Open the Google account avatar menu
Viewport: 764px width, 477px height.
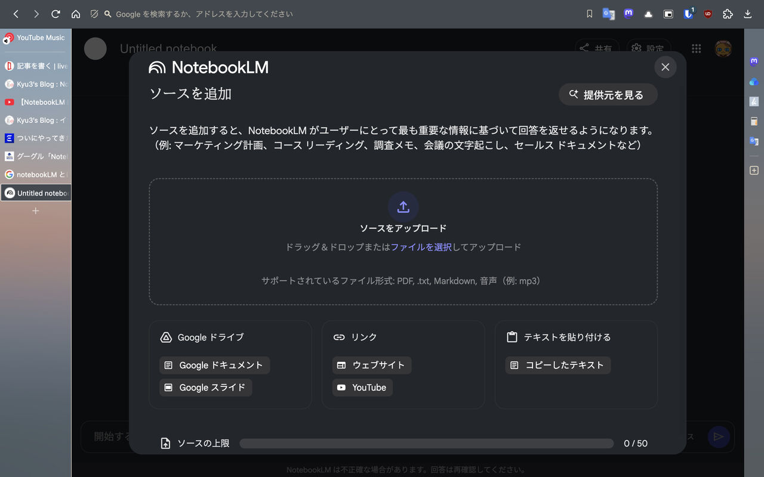coord(723,49)
